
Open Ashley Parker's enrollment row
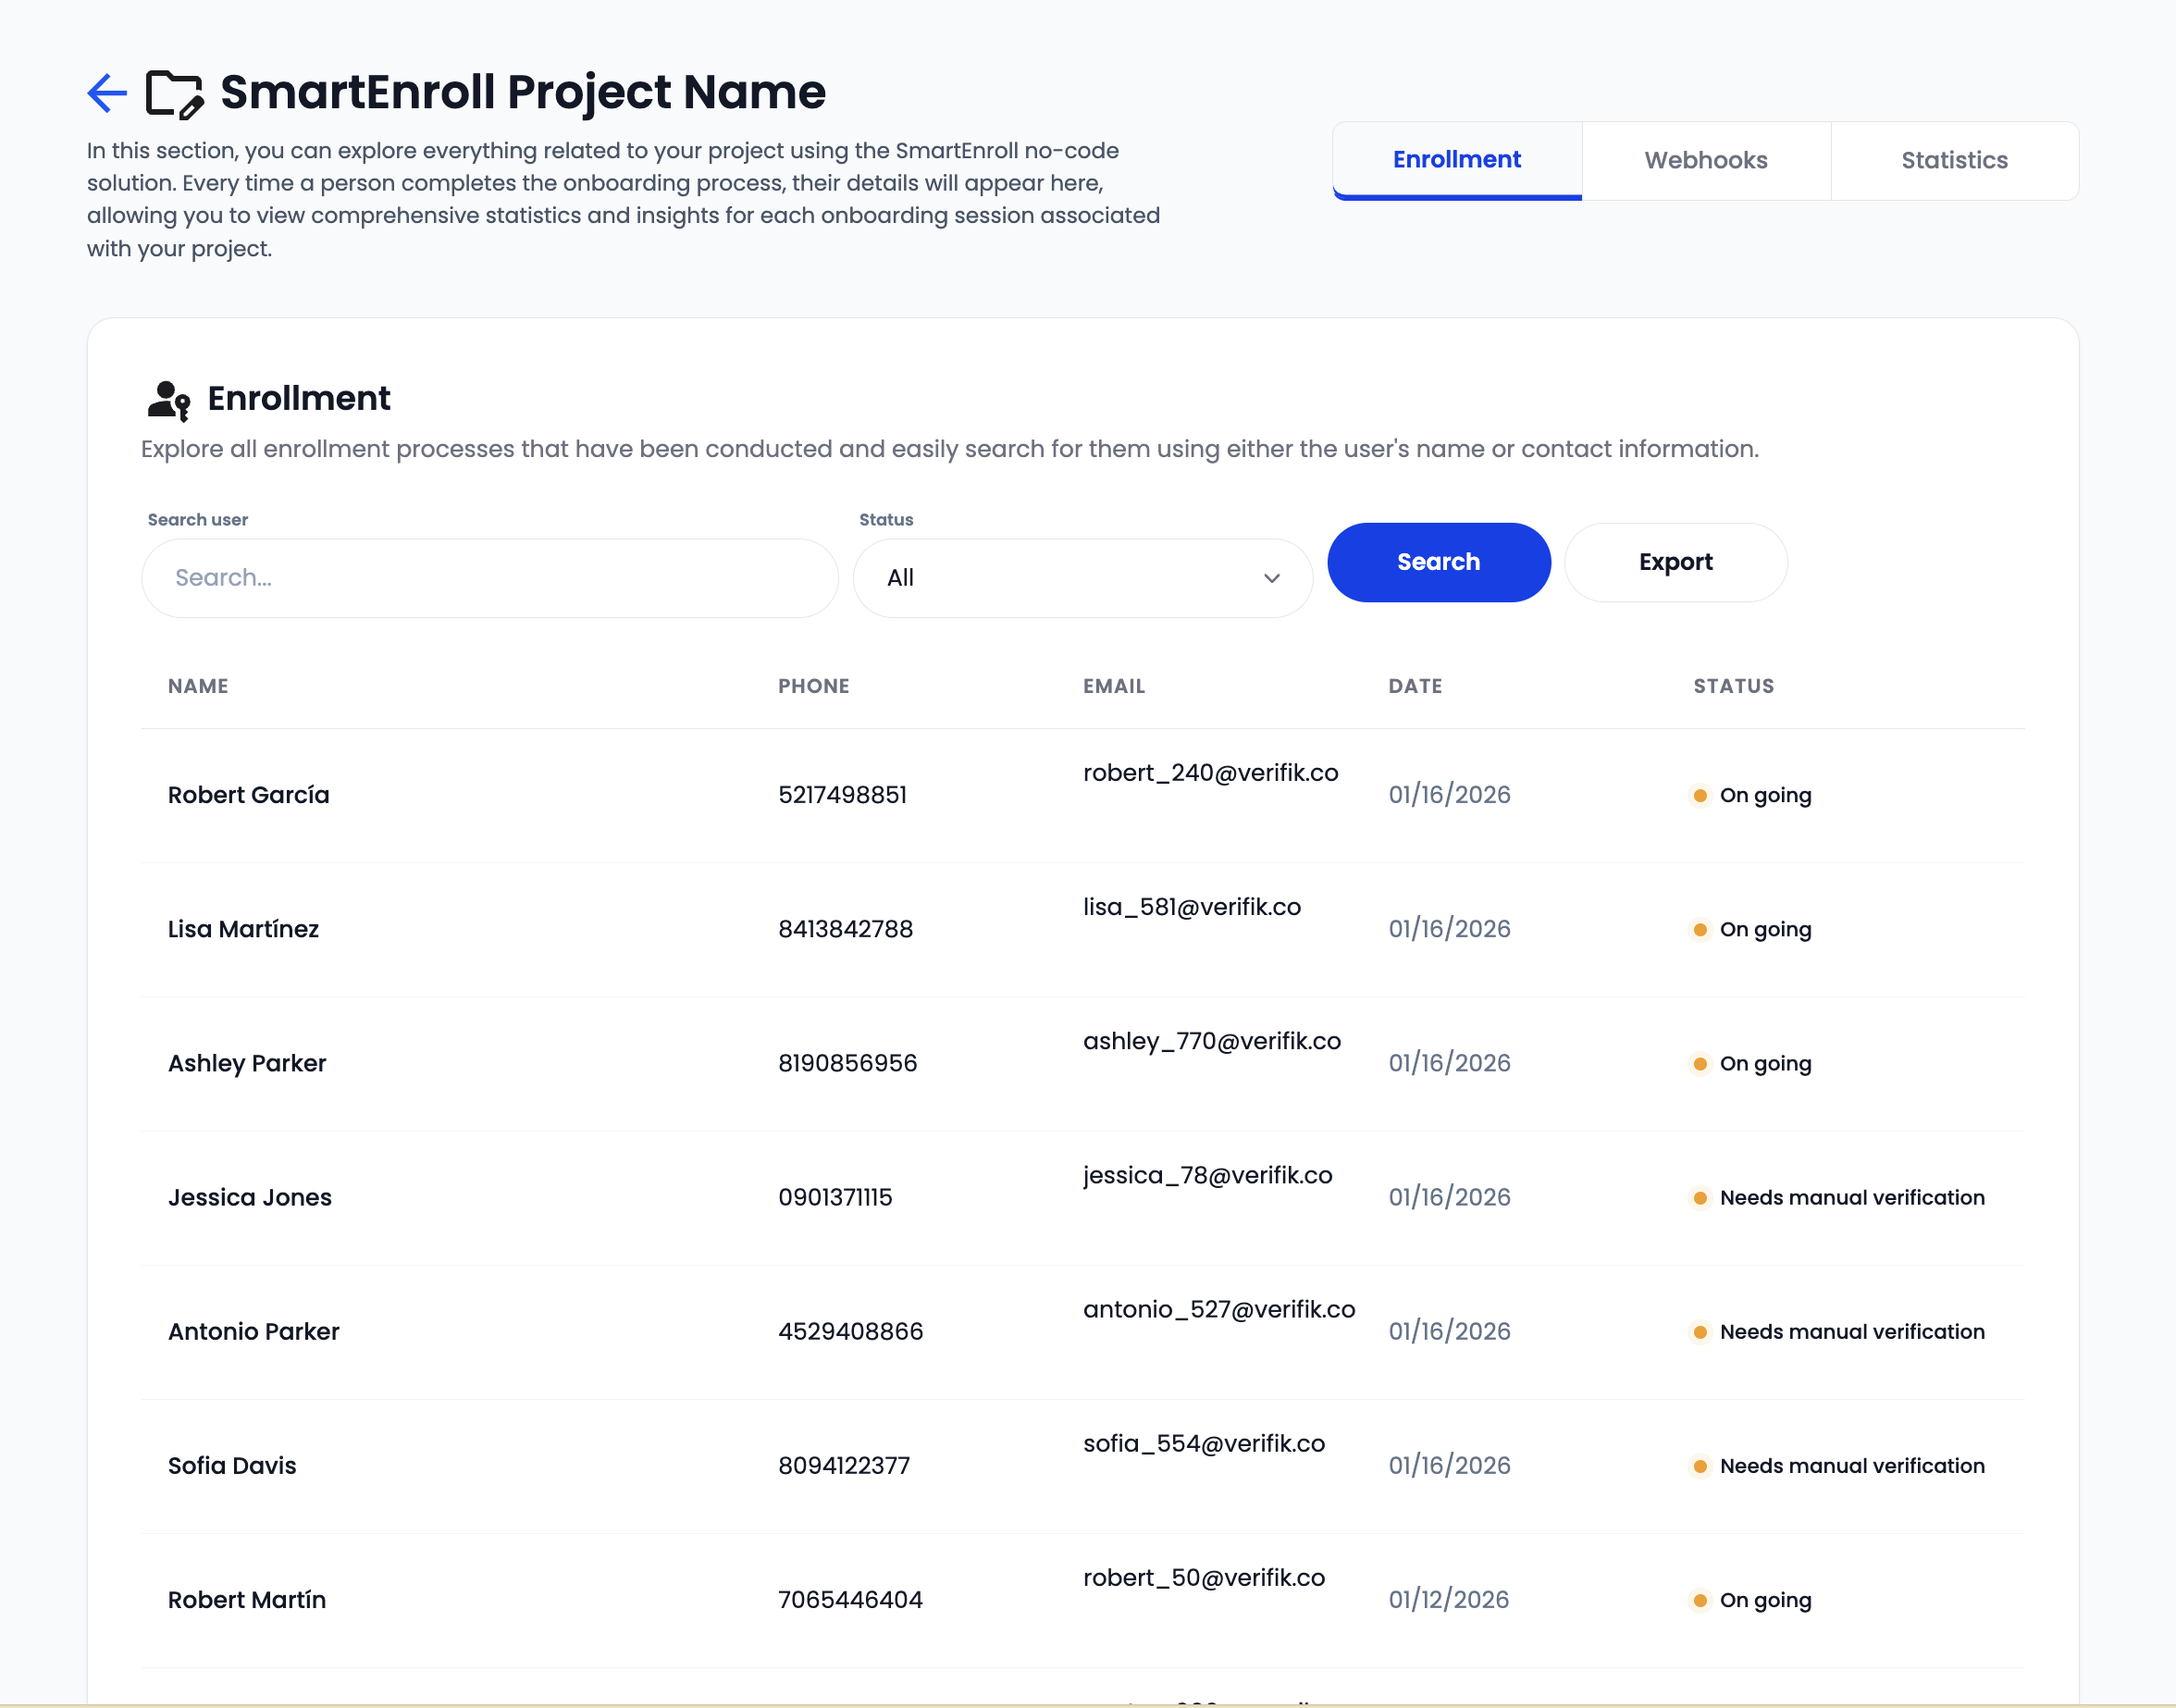point(247,1063)
